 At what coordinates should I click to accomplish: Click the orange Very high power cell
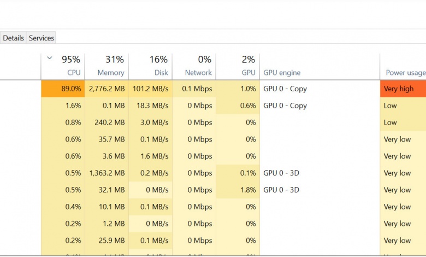pyautogui.click(x=403, y=89)
